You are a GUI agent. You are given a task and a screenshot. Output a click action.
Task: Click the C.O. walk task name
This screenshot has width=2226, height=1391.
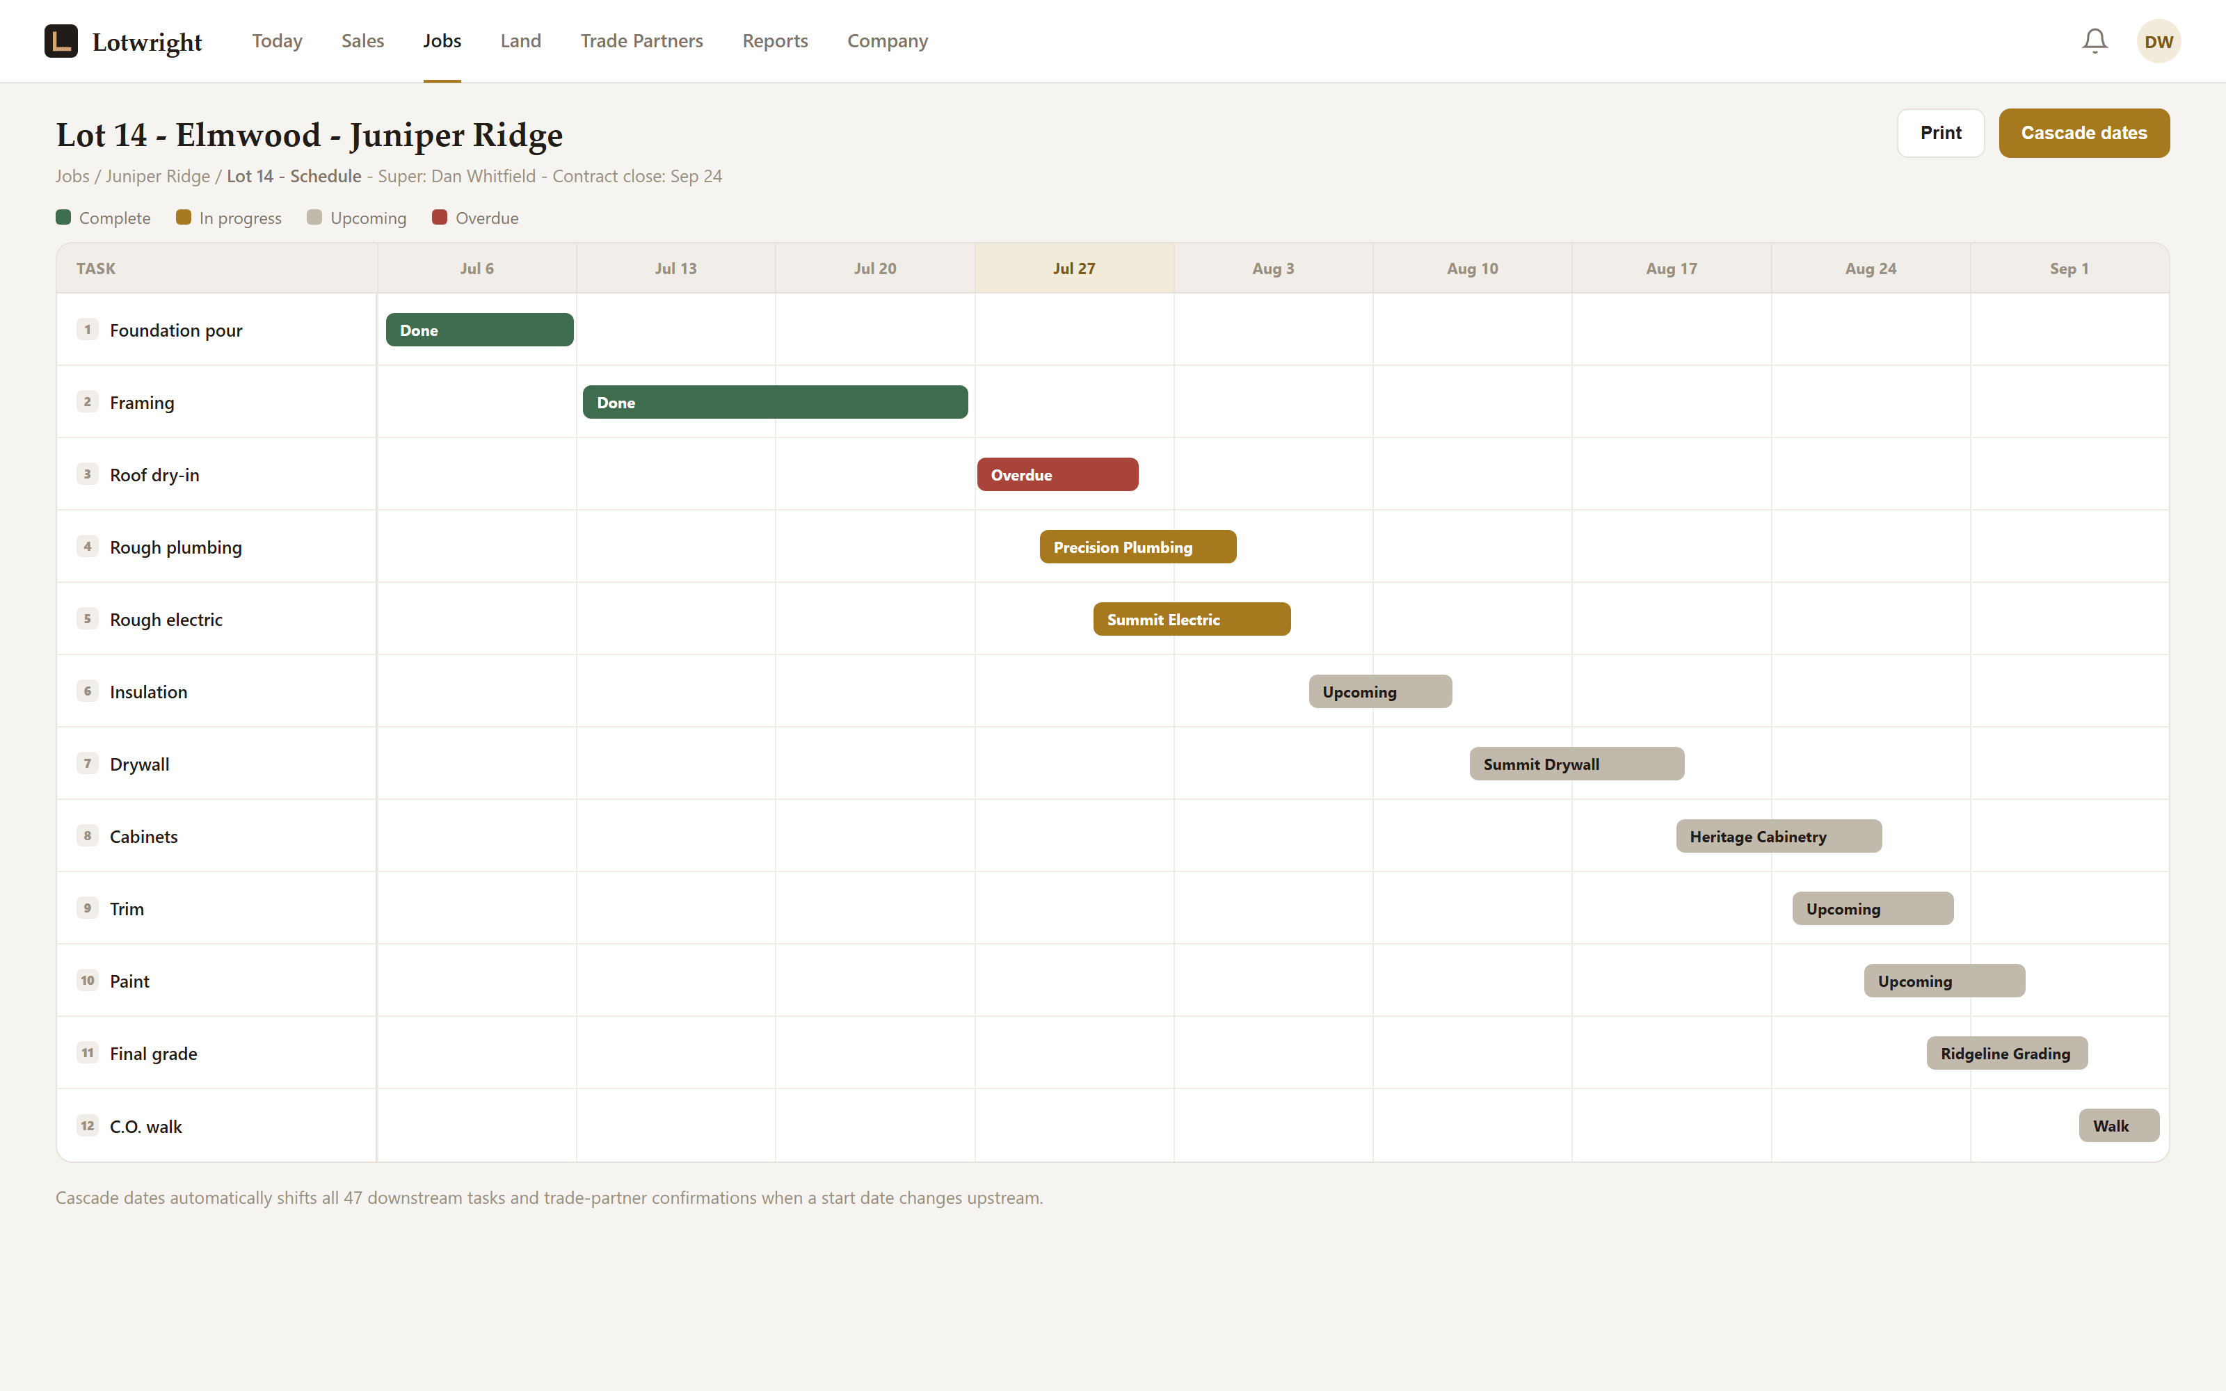(x=145, y=1126)
